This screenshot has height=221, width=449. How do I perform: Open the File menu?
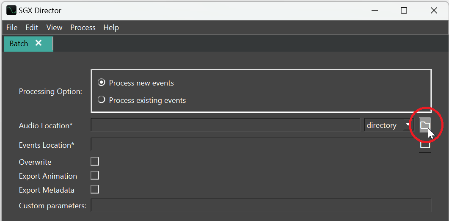[x=12, y=28]
